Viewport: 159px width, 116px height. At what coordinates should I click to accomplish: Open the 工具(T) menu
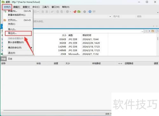(x=45, y=7)
